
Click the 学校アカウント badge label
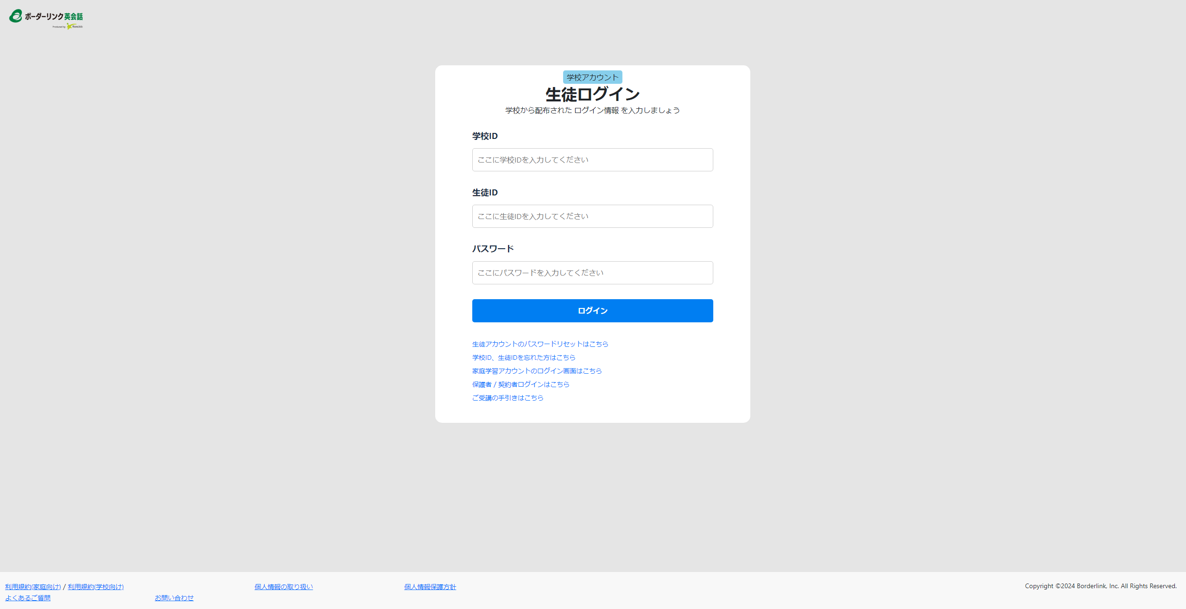click(592, 77)
